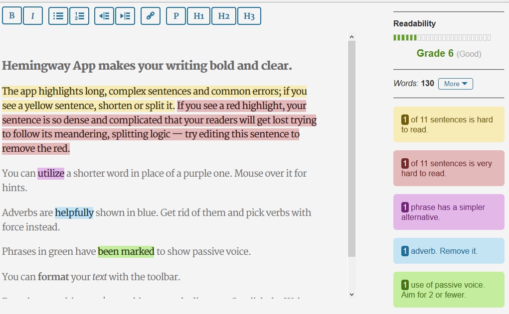Click the italic word "text" in the editor
Image resolution: width=509 pixels, height=314 pixels.
[99, 277]
